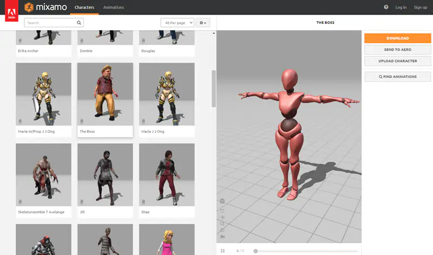Image resolution: width=433 pixels, height=255 pixels.
Task: Click the Adobe logo in the corner
Action: pos(11,11)
